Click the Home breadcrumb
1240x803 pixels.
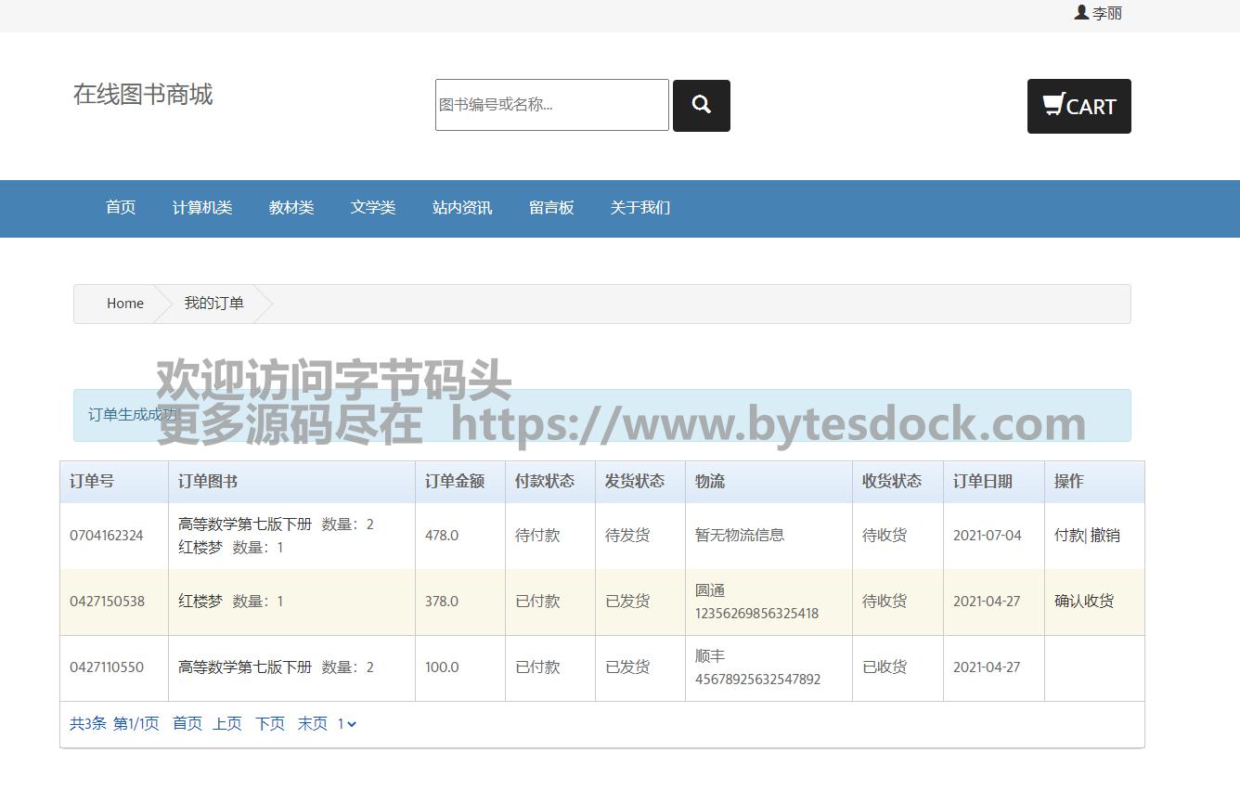click(x=125, y=304)
